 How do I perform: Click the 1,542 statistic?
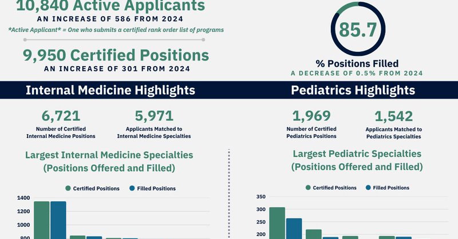(394, 116)
